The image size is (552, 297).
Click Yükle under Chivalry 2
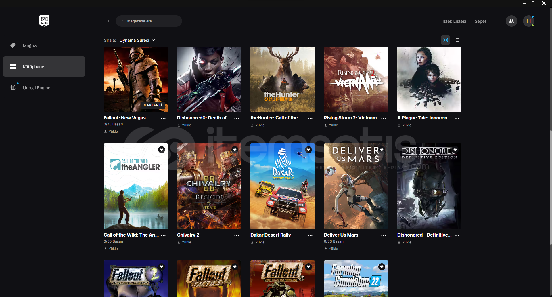[184, 242]
